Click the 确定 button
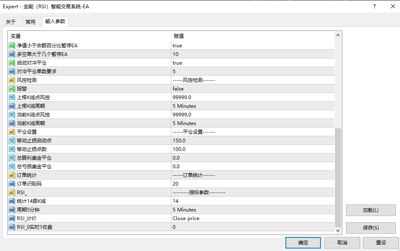Viewport: 400px width, 251px height. 303,243
